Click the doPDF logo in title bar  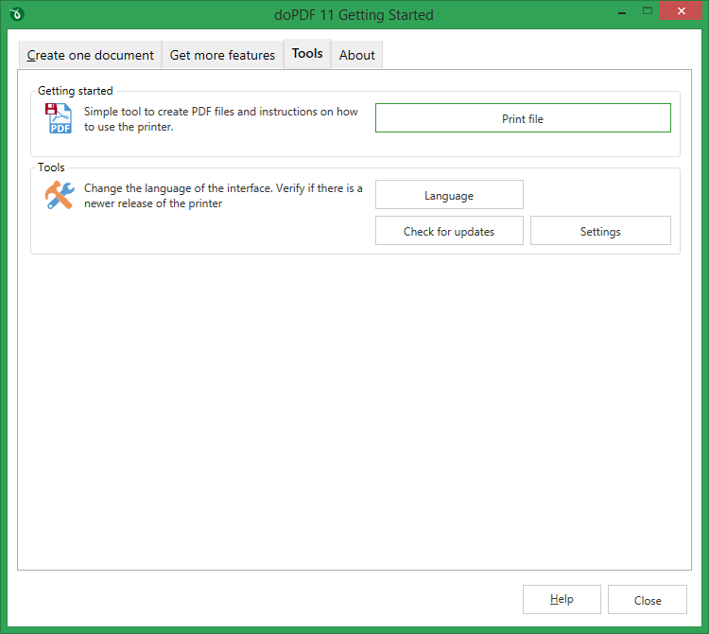(x=17, y=14)
